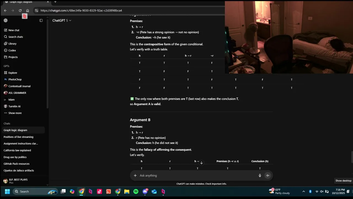Click the muted volume tray icon

(x=322, y=191)
